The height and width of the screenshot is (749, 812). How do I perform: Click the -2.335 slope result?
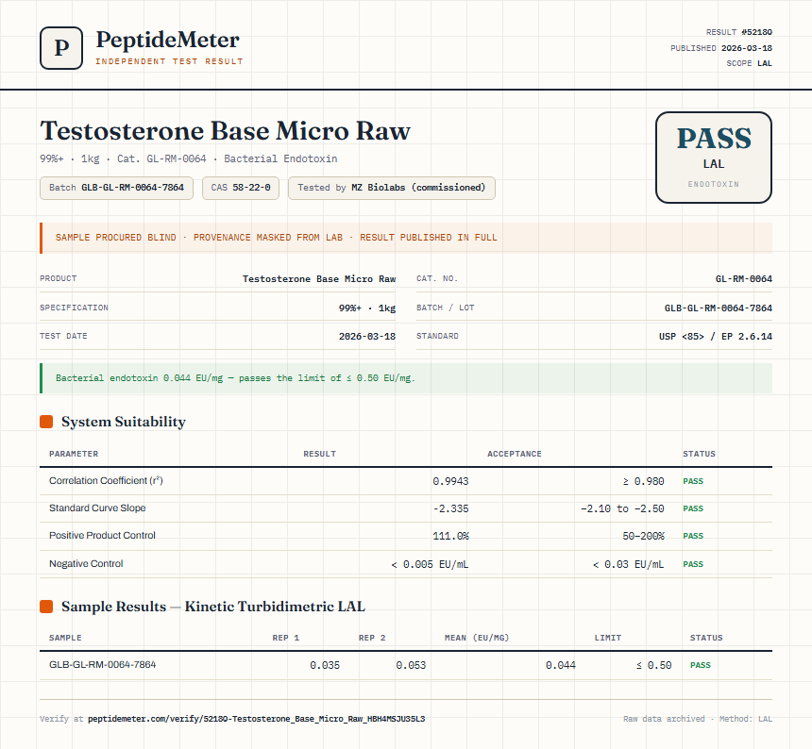pos(450,508)
